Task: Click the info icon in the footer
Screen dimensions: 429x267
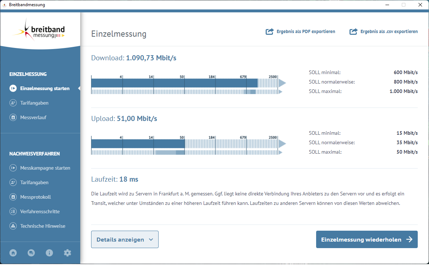Action: 49,253
